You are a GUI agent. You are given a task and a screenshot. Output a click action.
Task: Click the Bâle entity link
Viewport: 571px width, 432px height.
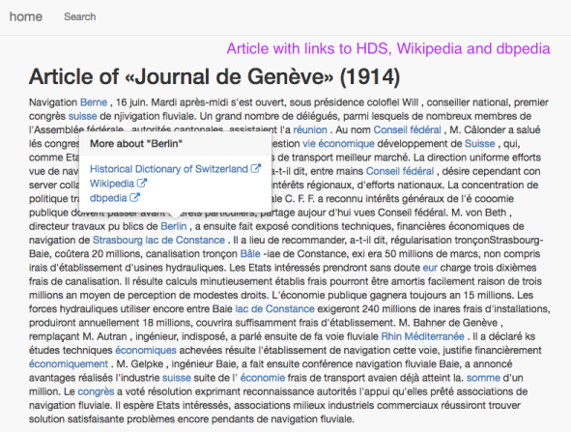(x=250, y=254)
